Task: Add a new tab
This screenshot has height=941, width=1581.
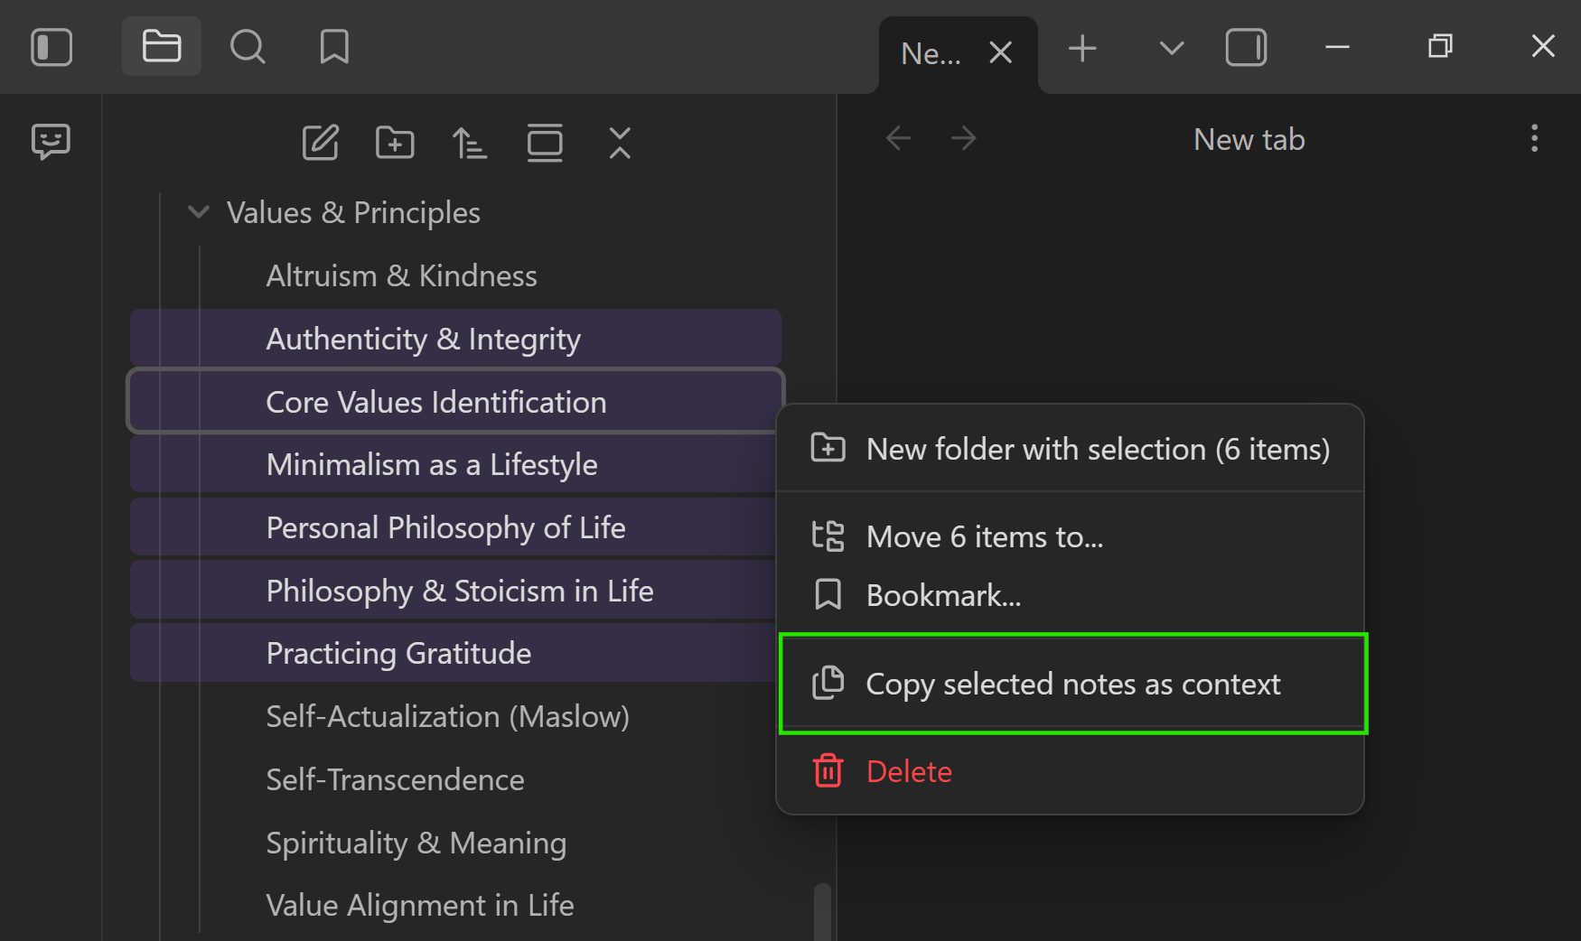Action: [1082, 48]
